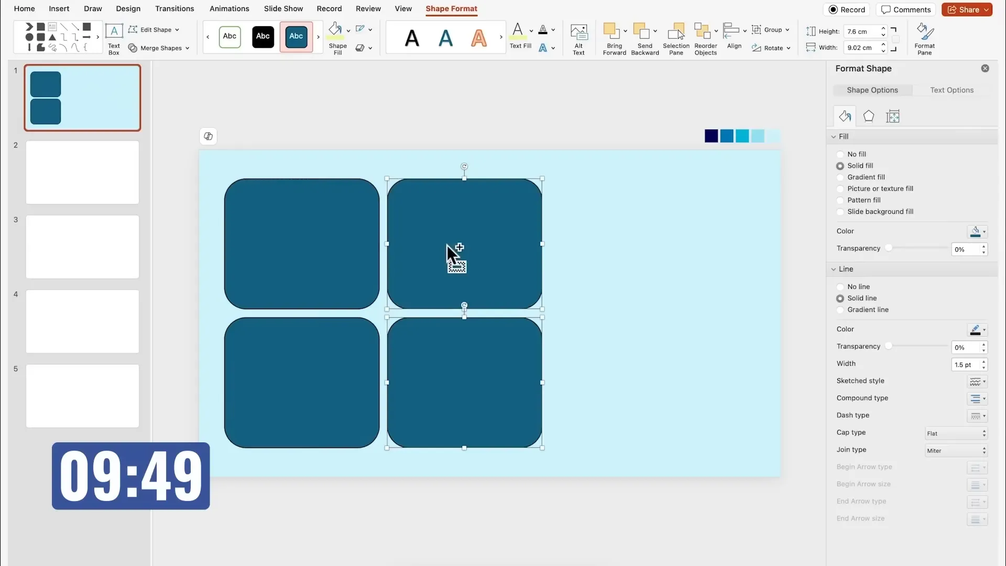
Task: Open the Home ribbon tab
Action: coord(24,9)
